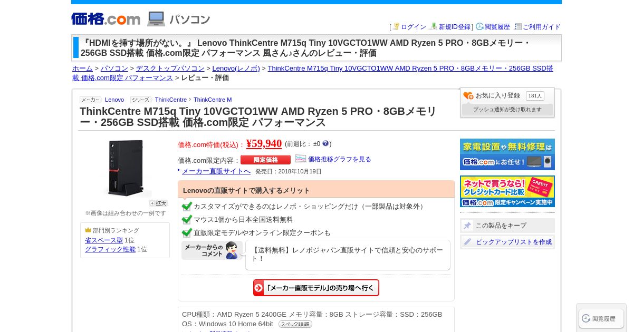Click the price trend graph icon
633x332 pixels.
coord(301,159)
